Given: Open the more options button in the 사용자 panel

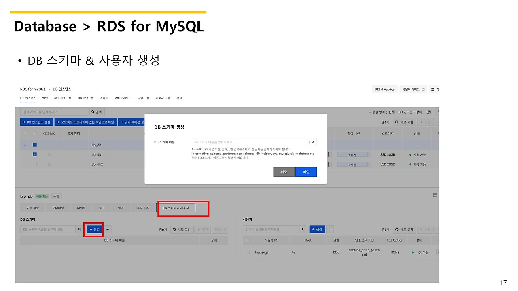Looking at the screenshot, I should tap(330, 229).
